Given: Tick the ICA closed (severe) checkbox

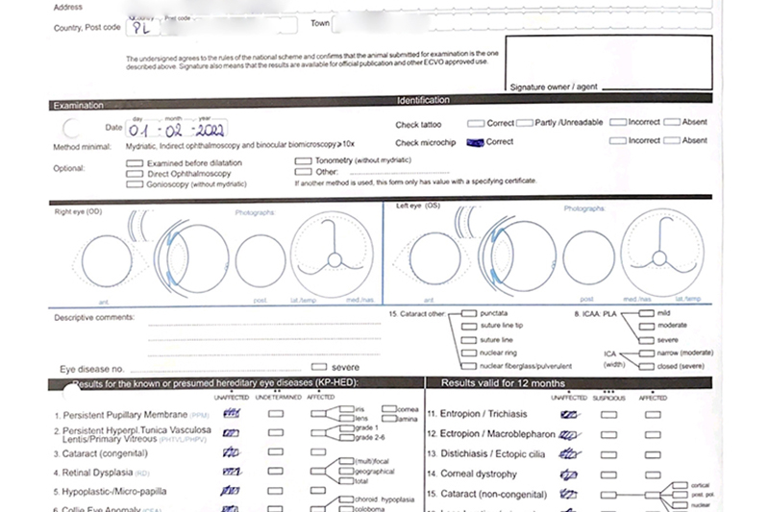Looking at the screenshot, I should coord(646,367).
